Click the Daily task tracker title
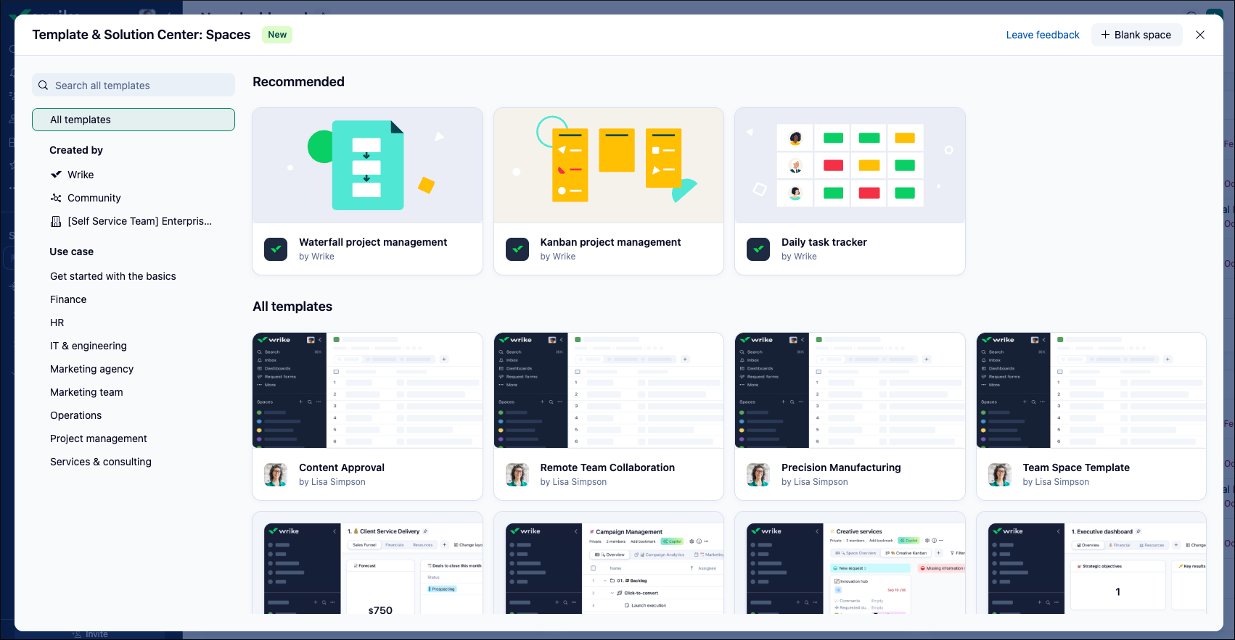 (x=824, y=242)
